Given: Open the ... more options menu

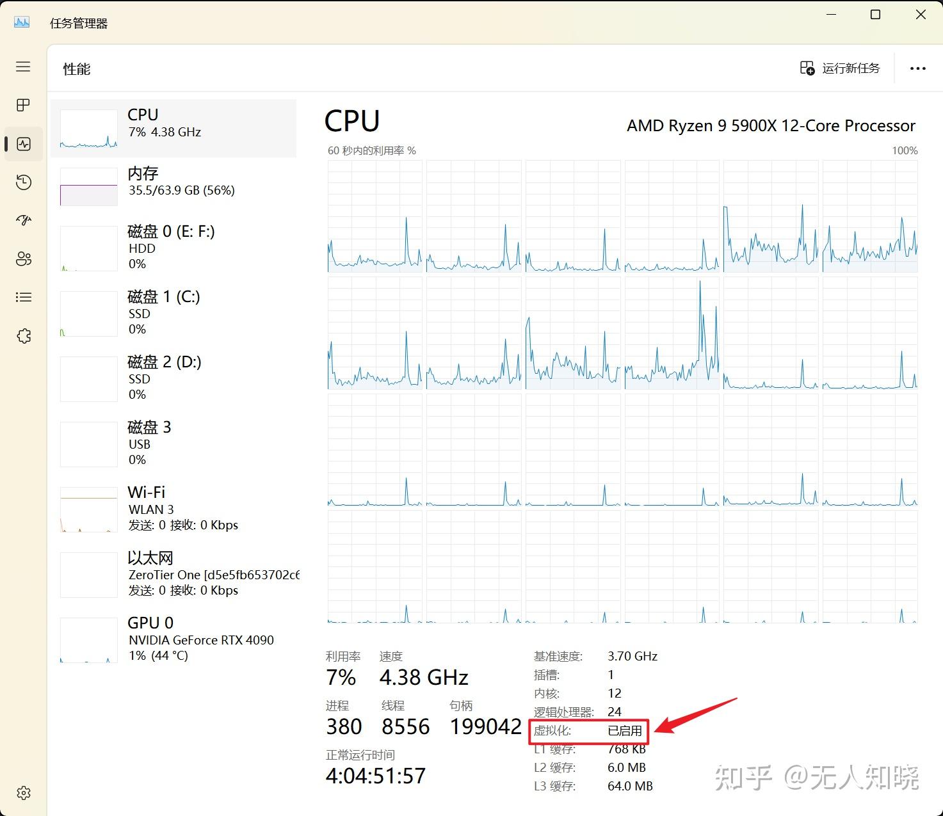Looking at the screenshot, I should [918, 68].
